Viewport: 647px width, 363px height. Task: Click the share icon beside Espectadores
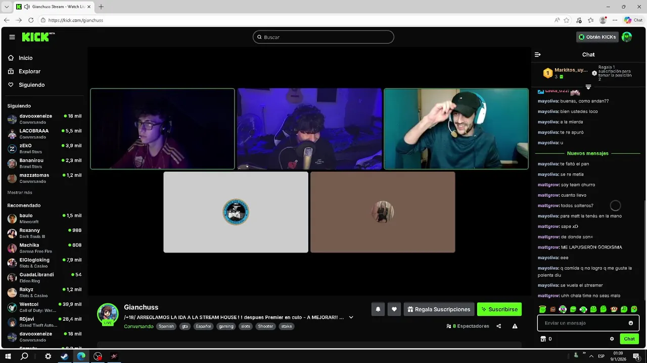coord(499,326)
